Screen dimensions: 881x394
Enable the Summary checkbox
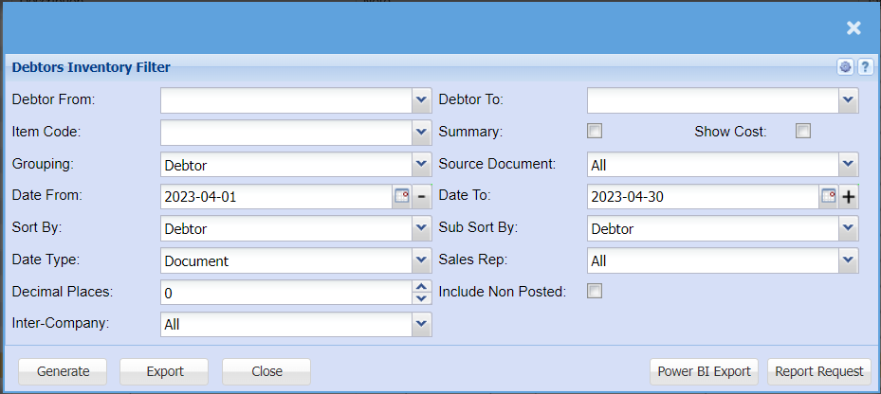pyautogui.click(x=595, y=131)
